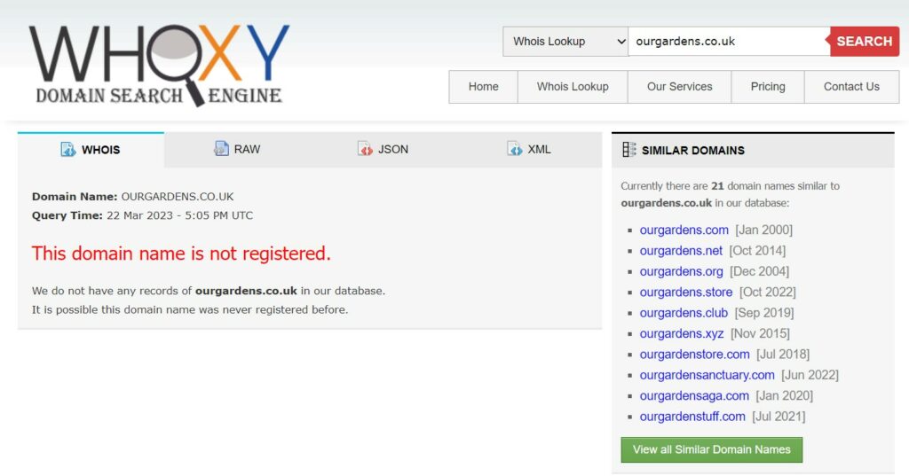Click the RAW tab document icon

tap(221, 149)
